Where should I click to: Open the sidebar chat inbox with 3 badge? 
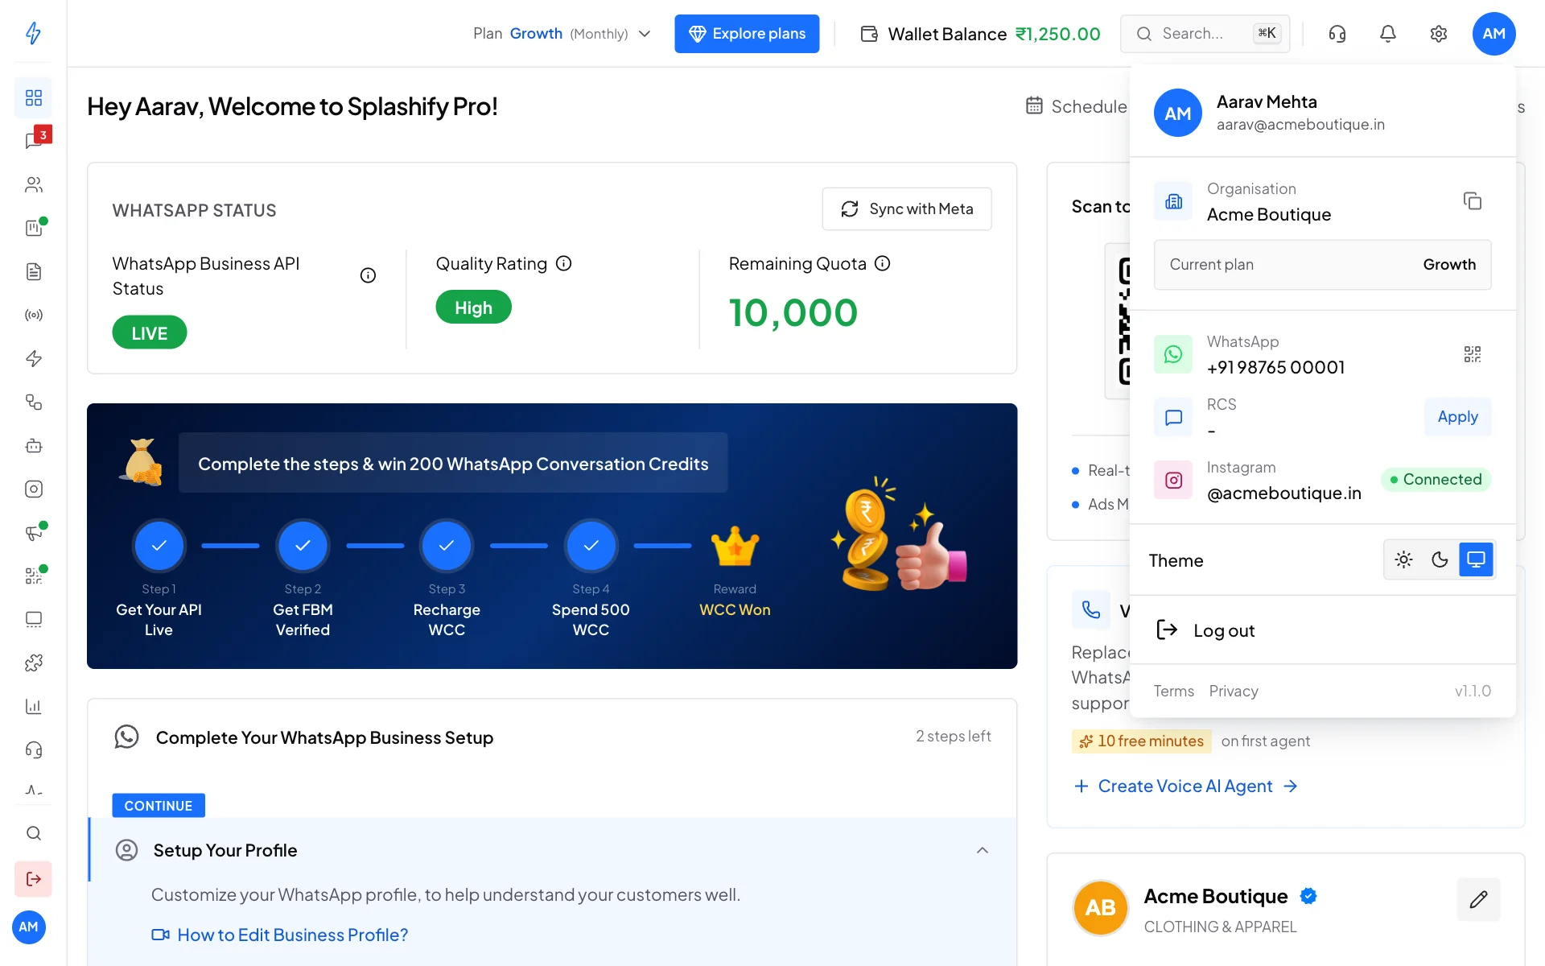tap(34, 141)
